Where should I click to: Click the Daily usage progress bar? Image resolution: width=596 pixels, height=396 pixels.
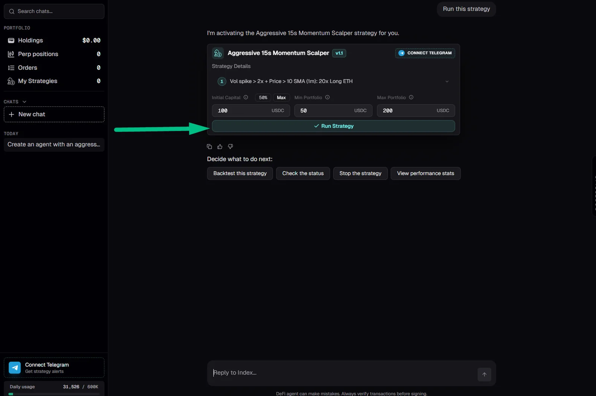coord(54,394)
